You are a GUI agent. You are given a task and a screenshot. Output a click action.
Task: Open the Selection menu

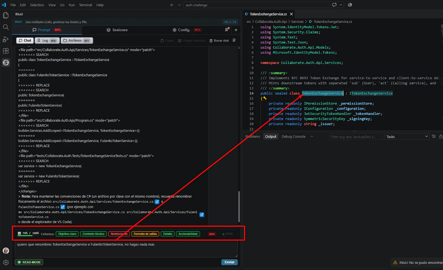click(37, 5)
